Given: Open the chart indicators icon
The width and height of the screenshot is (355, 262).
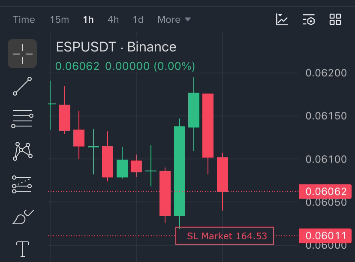Looking at the screenshot, I should [282, 19].
